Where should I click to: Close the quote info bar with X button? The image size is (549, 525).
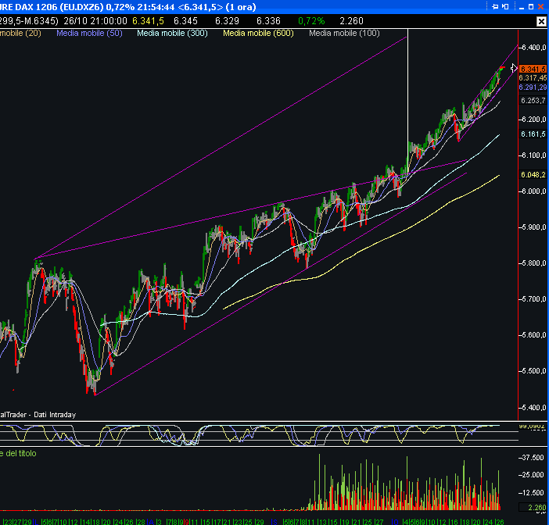[541, 22]
